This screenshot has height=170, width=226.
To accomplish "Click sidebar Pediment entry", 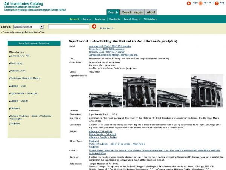I will [x=15, y=108].
